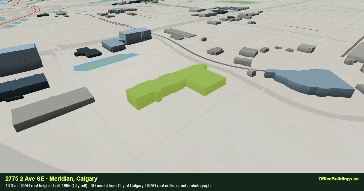364x191 pixels.
Task: Click the tall blue-grey tower building
Action: (x=135, y=36)
